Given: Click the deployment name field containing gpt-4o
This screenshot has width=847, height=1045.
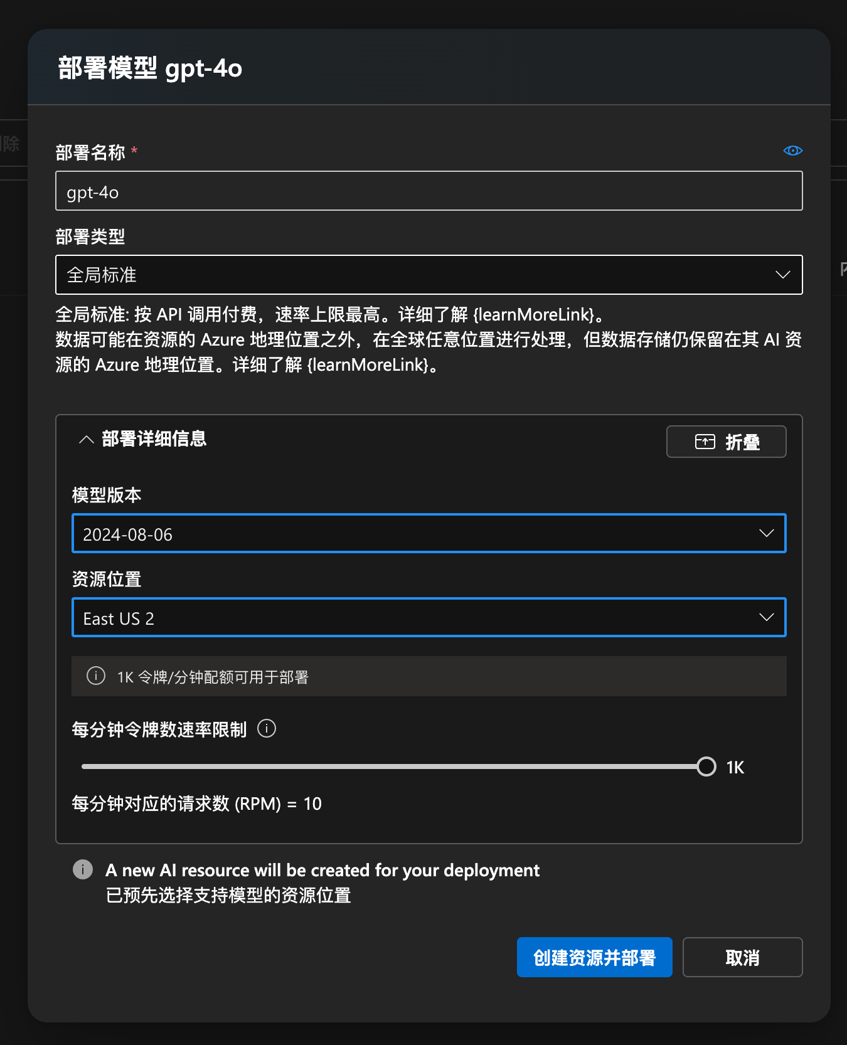Looking at the screenshot, I should click(429, 191).
